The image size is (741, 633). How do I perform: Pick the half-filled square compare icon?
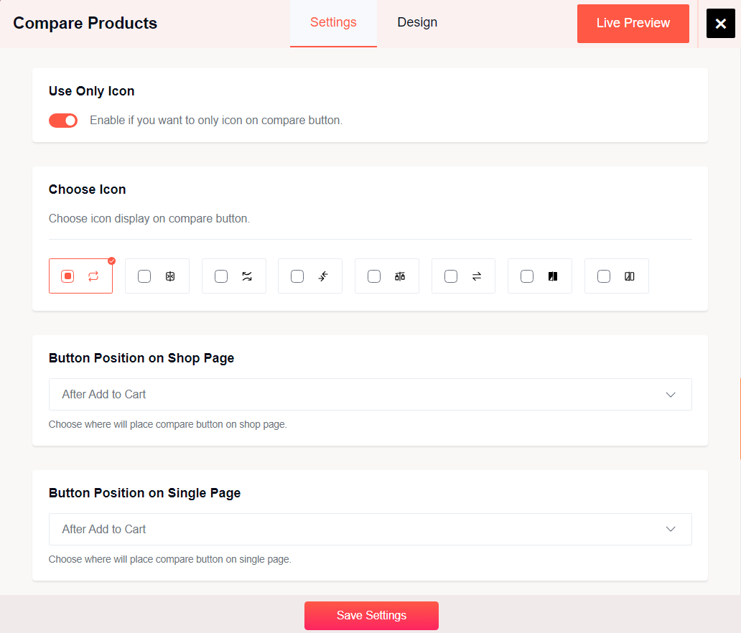[x=553, y=275]
